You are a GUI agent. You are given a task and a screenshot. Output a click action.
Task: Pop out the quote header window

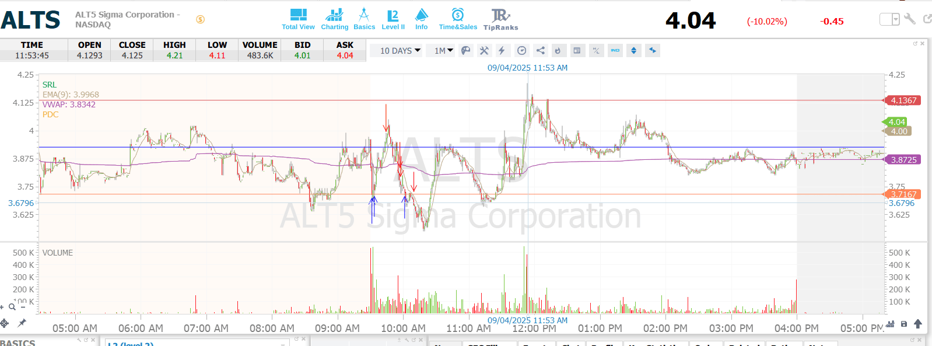[x=927, y=19]
